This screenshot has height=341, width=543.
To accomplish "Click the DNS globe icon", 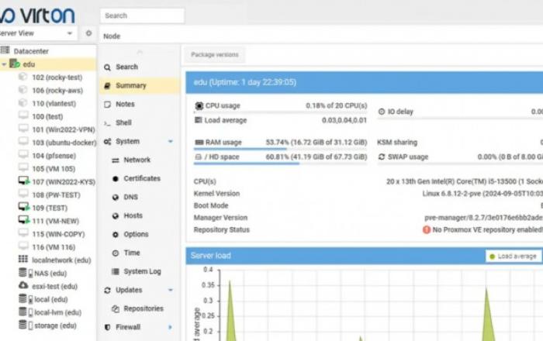I will 116,197.
